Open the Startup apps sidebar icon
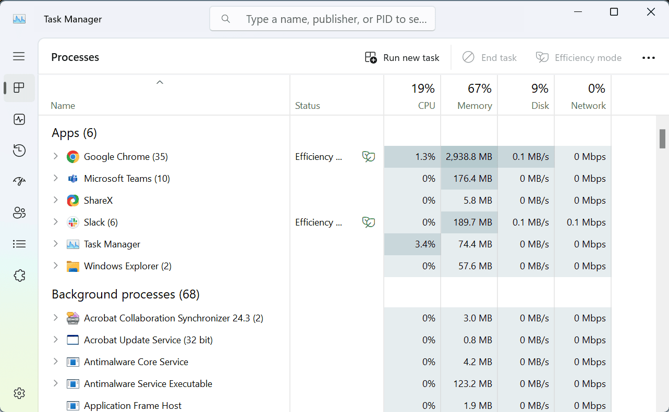 point(19,181)
